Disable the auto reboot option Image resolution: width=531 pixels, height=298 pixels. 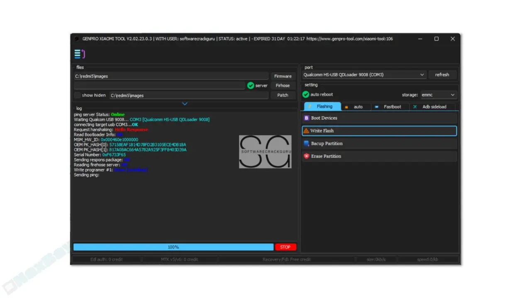(x=306, y=94)
